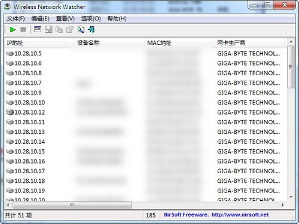The image size is (299, 224).
Task: Sort by the 网卡生产商 column header
Action: click(x=249, y=43)
